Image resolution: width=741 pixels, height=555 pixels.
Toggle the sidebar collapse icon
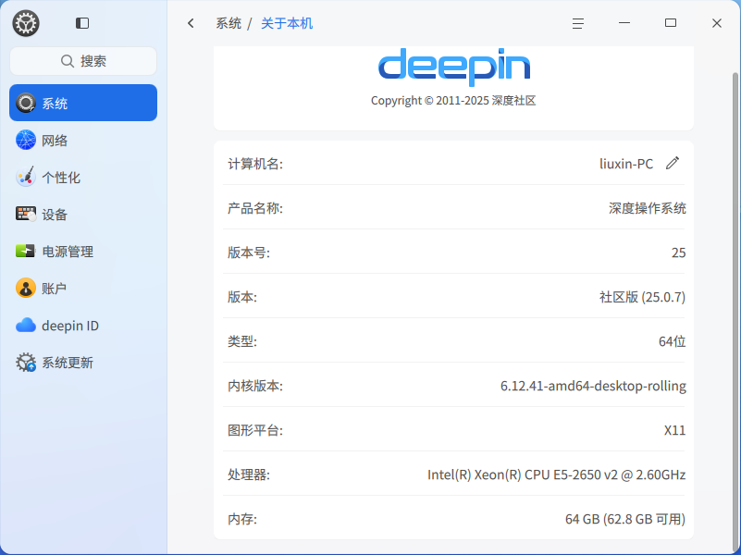click(x=82, y=23)
